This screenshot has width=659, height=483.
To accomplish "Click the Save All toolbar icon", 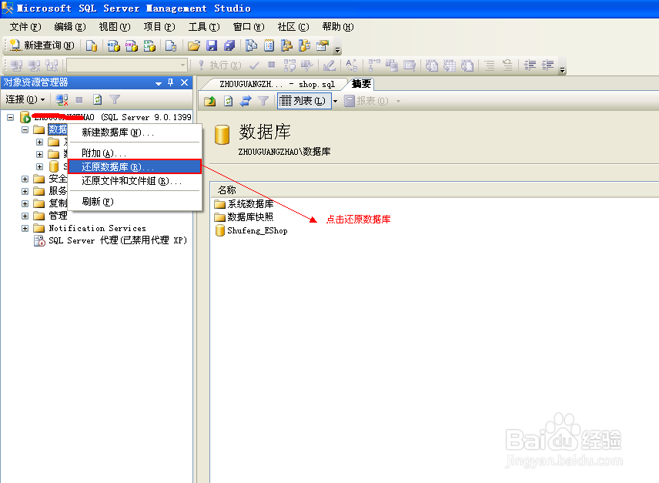I will click(229, 46).
